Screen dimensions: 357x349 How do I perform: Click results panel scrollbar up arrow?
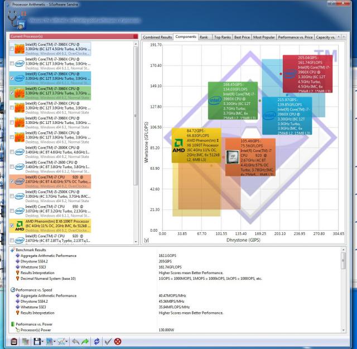pyautogui.click(x=344, y=250)
